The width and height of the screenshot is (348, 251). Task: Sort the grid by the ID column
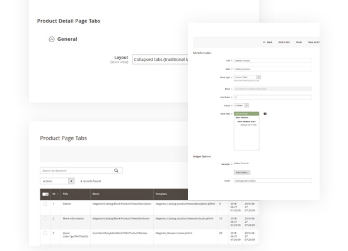pyautogui.click(x=55, y=194)
